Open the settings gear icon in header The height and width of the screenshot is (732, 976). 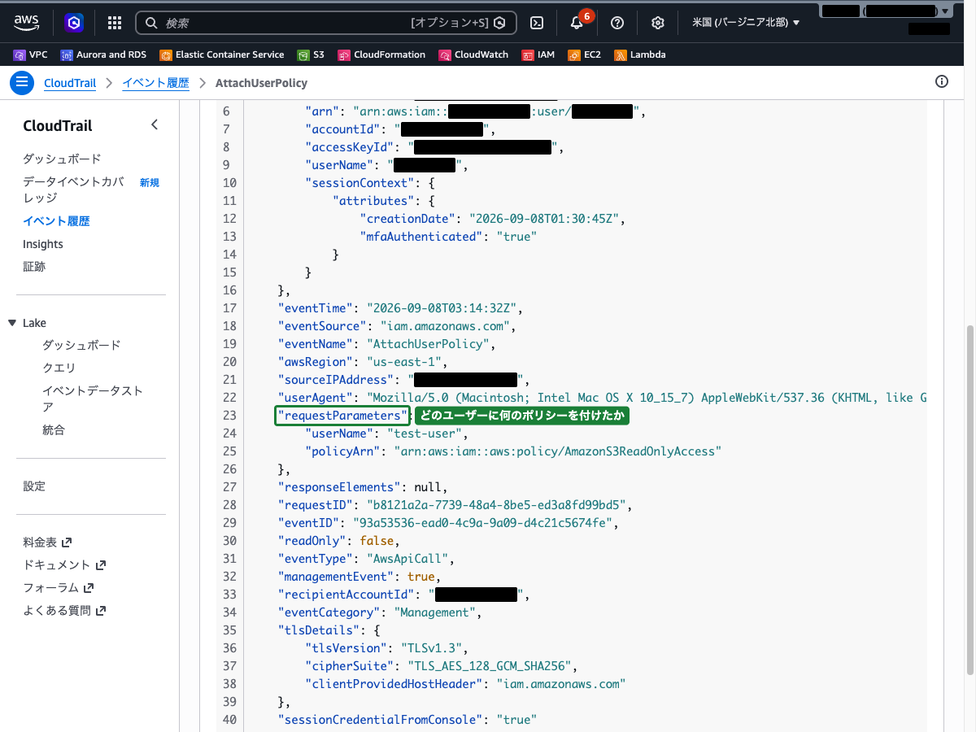(658, 23)
